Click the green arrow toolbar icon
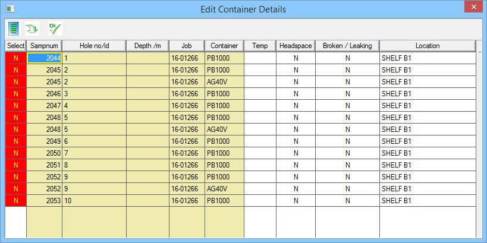This screenshot has width=487, height=243. [32, 29]
